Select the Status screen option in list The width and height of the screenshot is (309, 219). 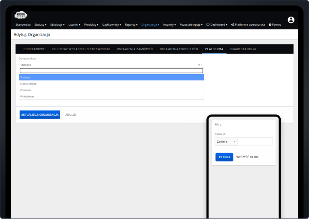tap(28, 84)
